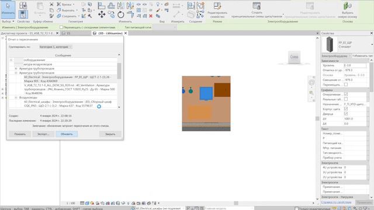Viewport: 374px width, 210px height.
Task: Toggle Дверца checkbox
Action: (x=345, y=114)
